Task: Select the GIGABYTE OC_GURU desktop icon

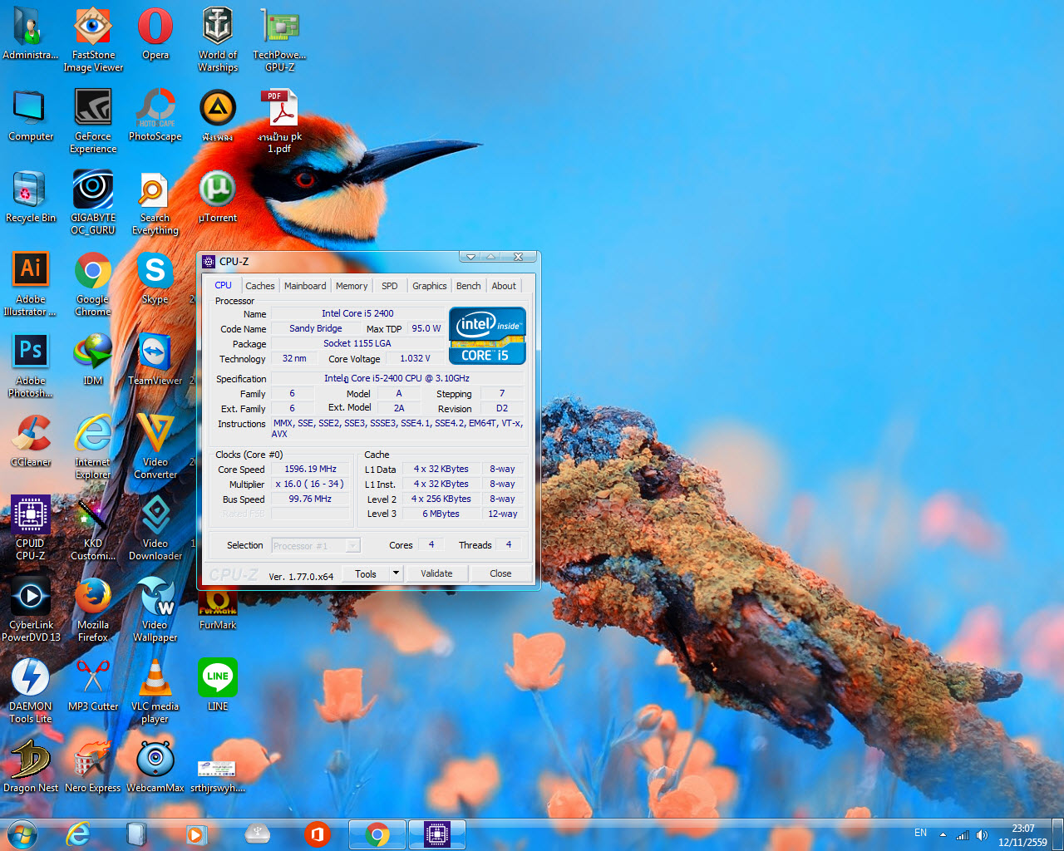Action: coord(93,202)
